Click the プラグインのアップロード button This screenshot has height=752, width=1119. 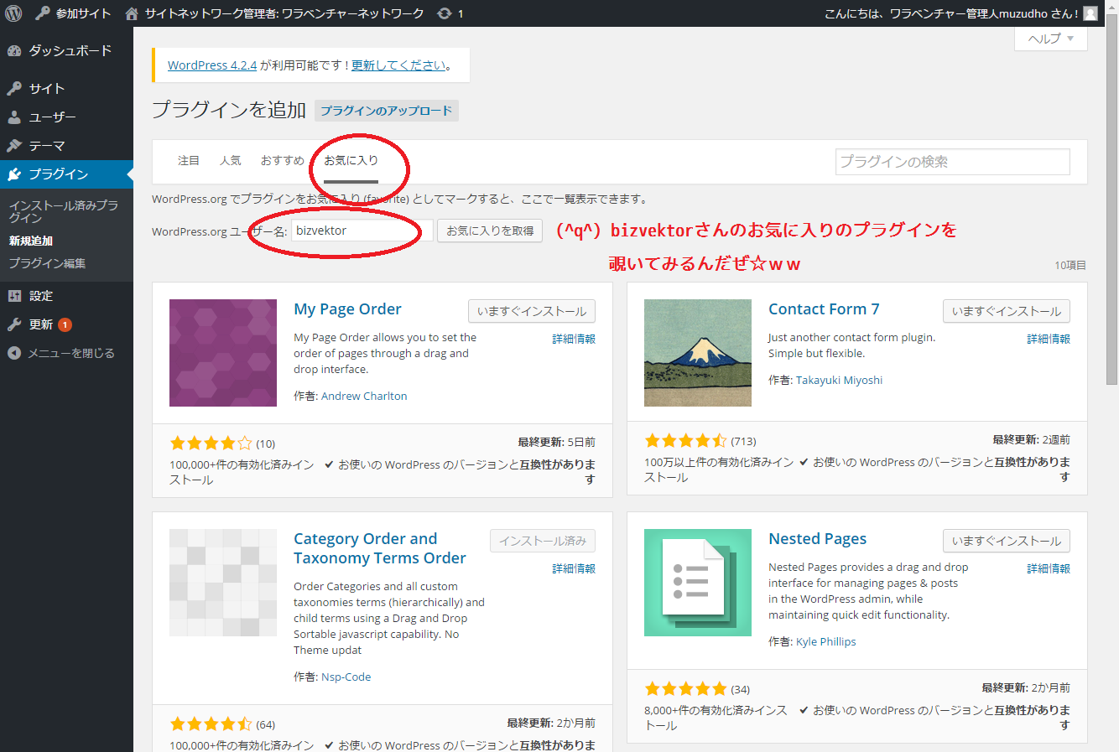[387, 111]
